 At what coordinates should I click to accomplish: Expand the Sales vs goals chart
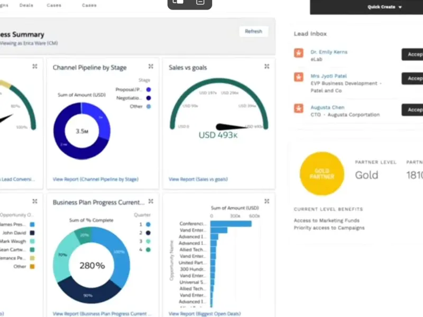266,67
